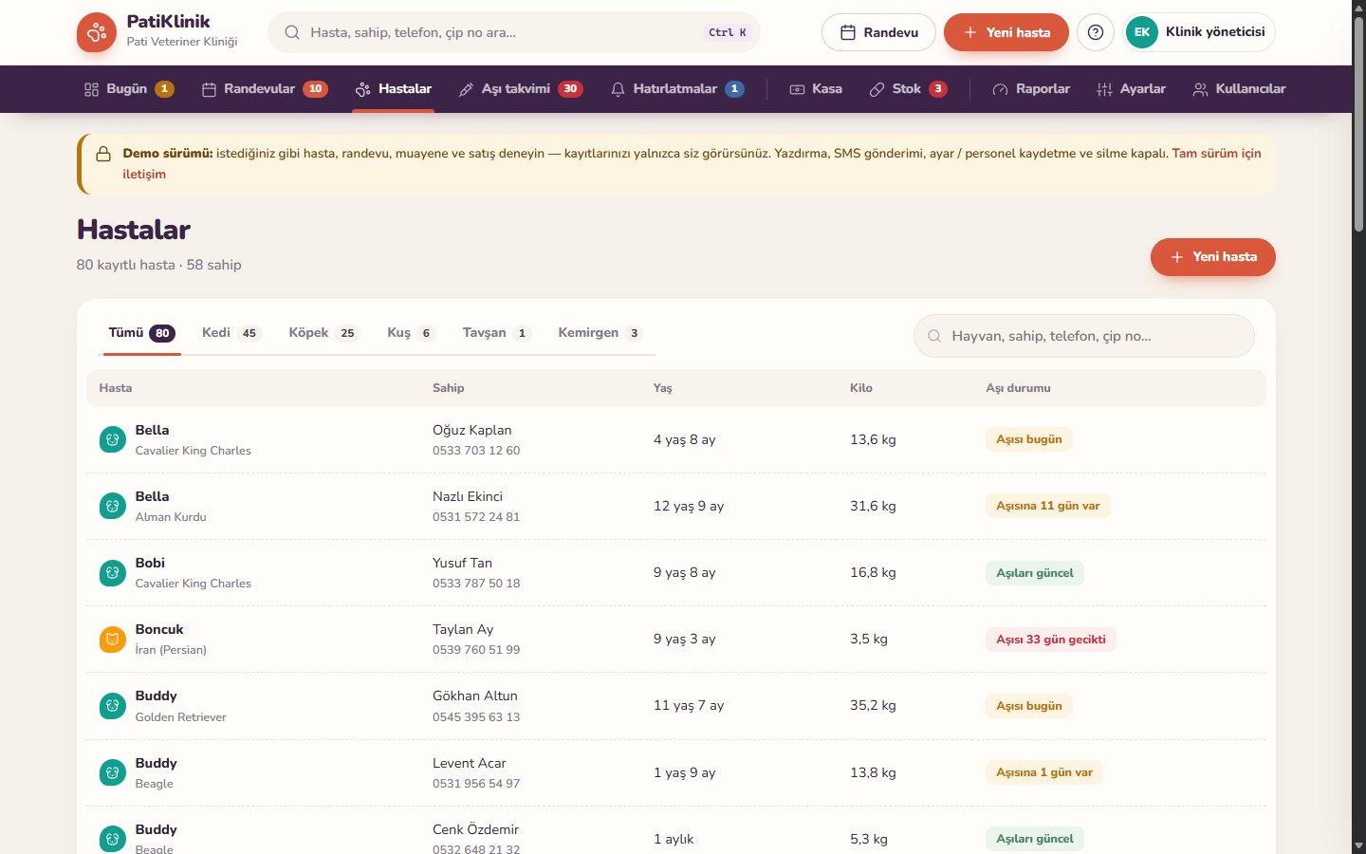This screenshot has height=854, width=1366.
Task: Switch to the Kedi tab
Action: coord(231,333)
